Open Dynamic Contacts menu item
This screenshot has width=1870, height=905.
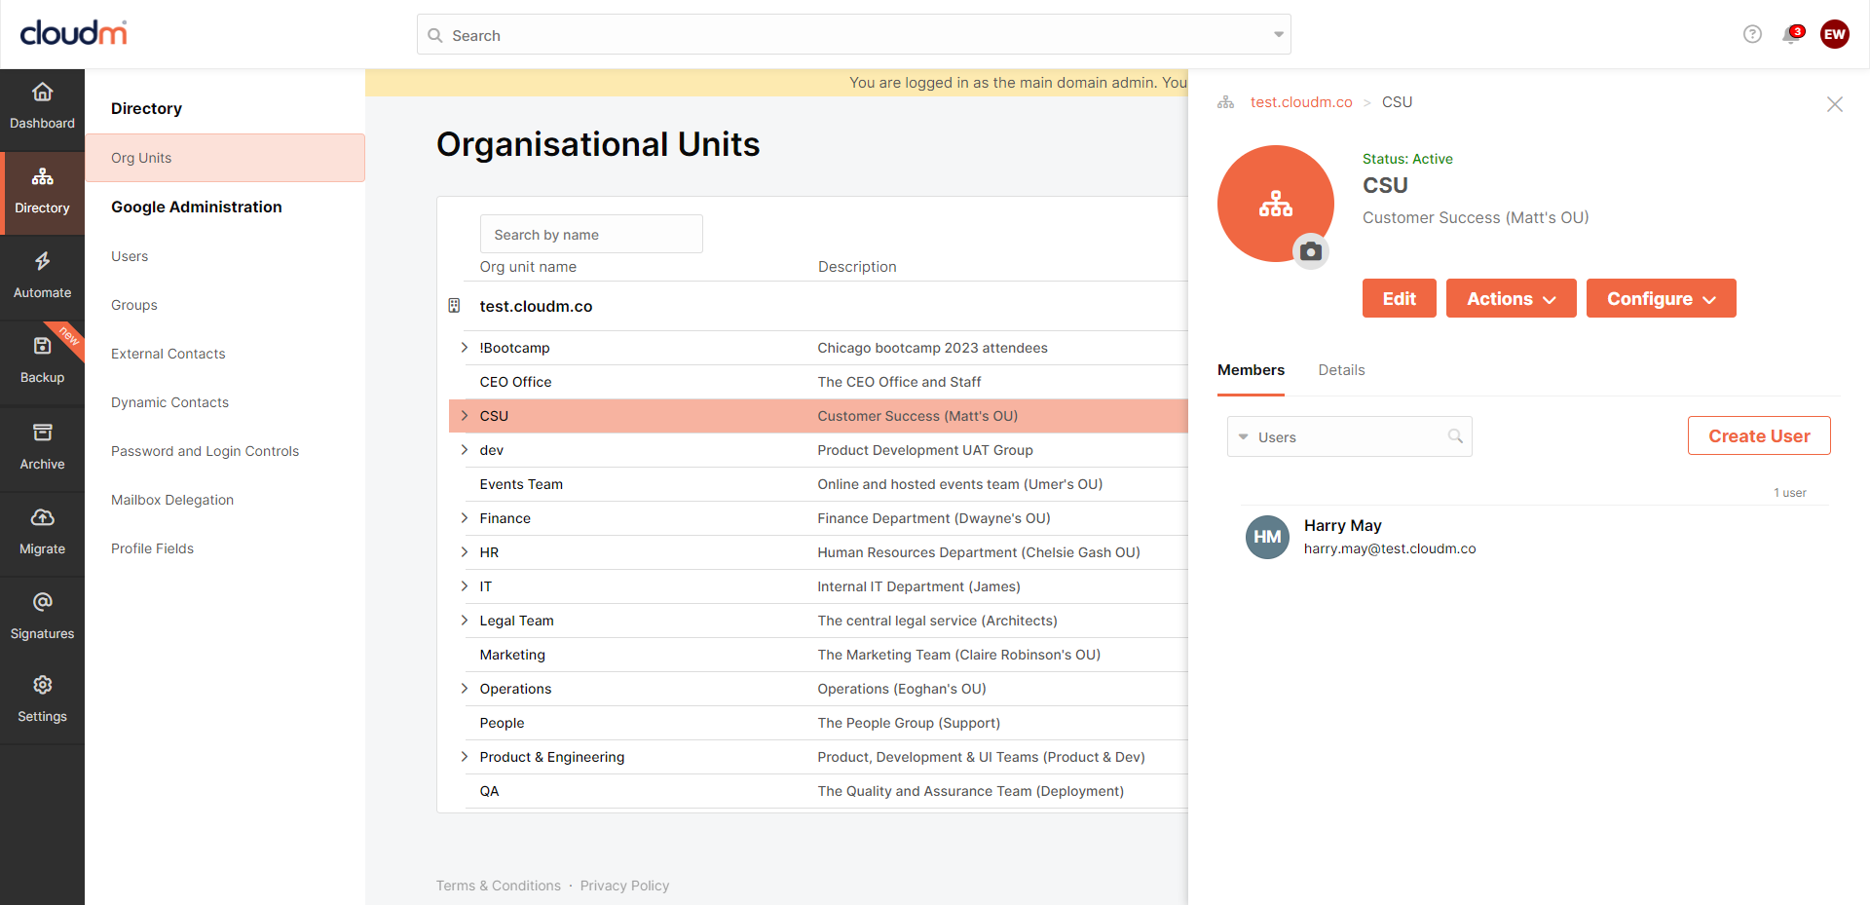169,402
